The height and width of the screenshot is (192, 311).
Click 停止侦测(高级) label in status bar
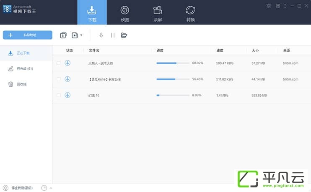(x=22, y=188)
